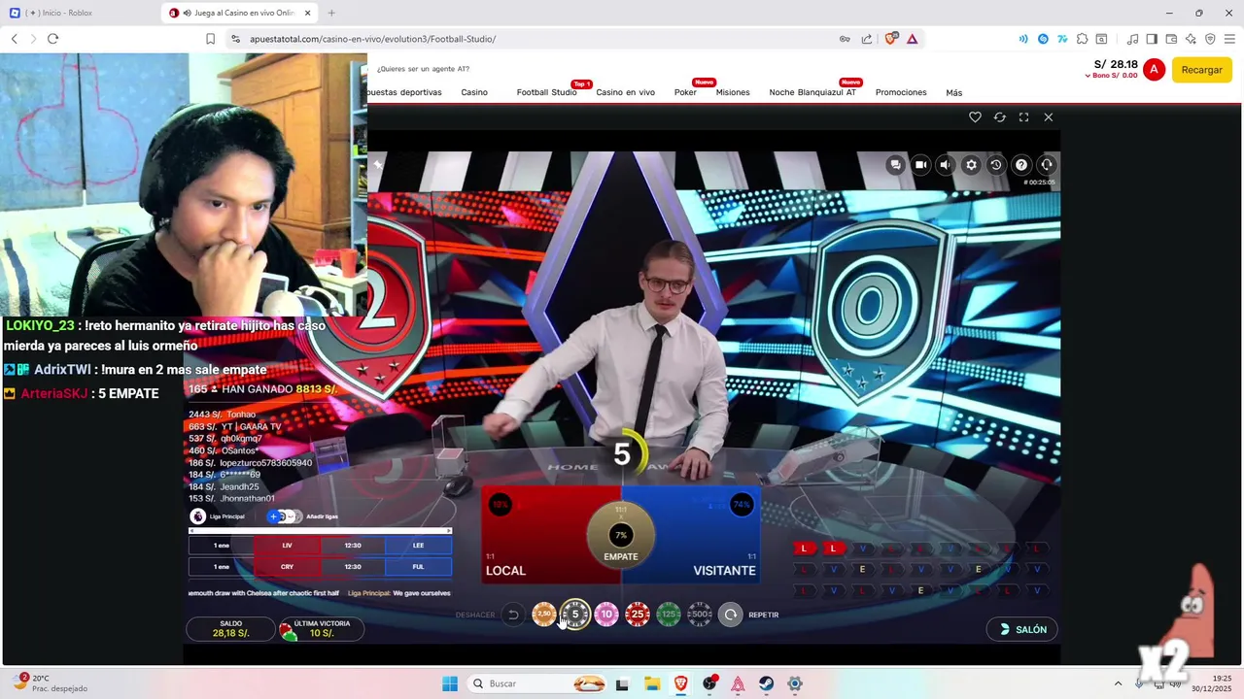Mute the game sound speaker icon

click(x=946, y=165)
